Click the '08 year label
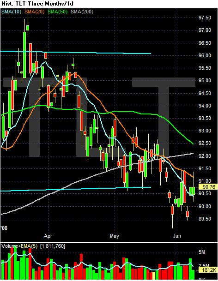The height and width of the screenshot is (281, 218). pos(4,228)
